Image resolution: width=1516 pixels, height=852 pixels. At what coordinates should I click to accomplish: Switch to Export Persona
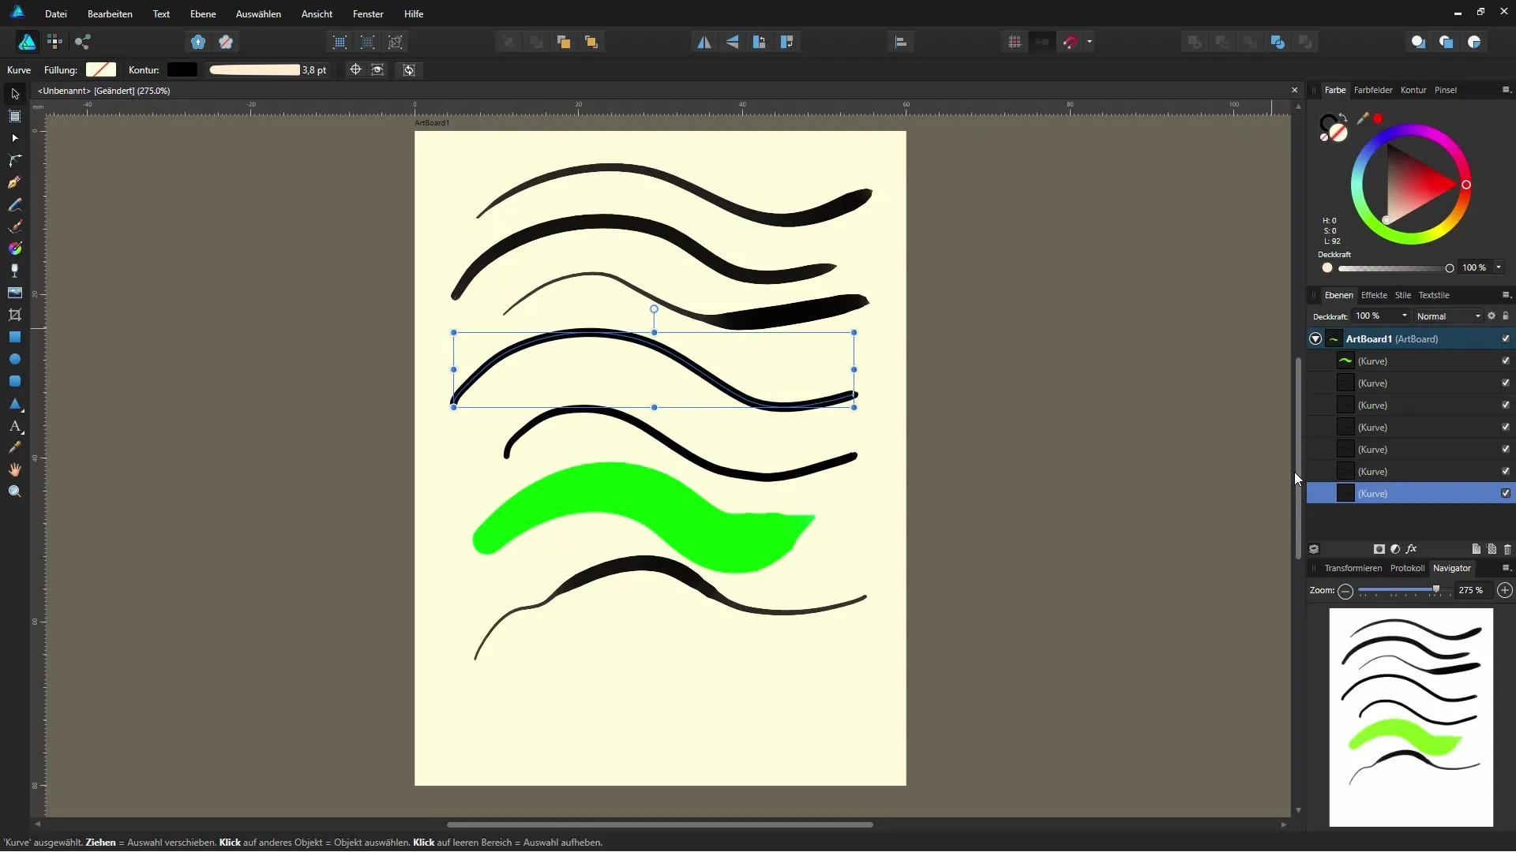83,43
